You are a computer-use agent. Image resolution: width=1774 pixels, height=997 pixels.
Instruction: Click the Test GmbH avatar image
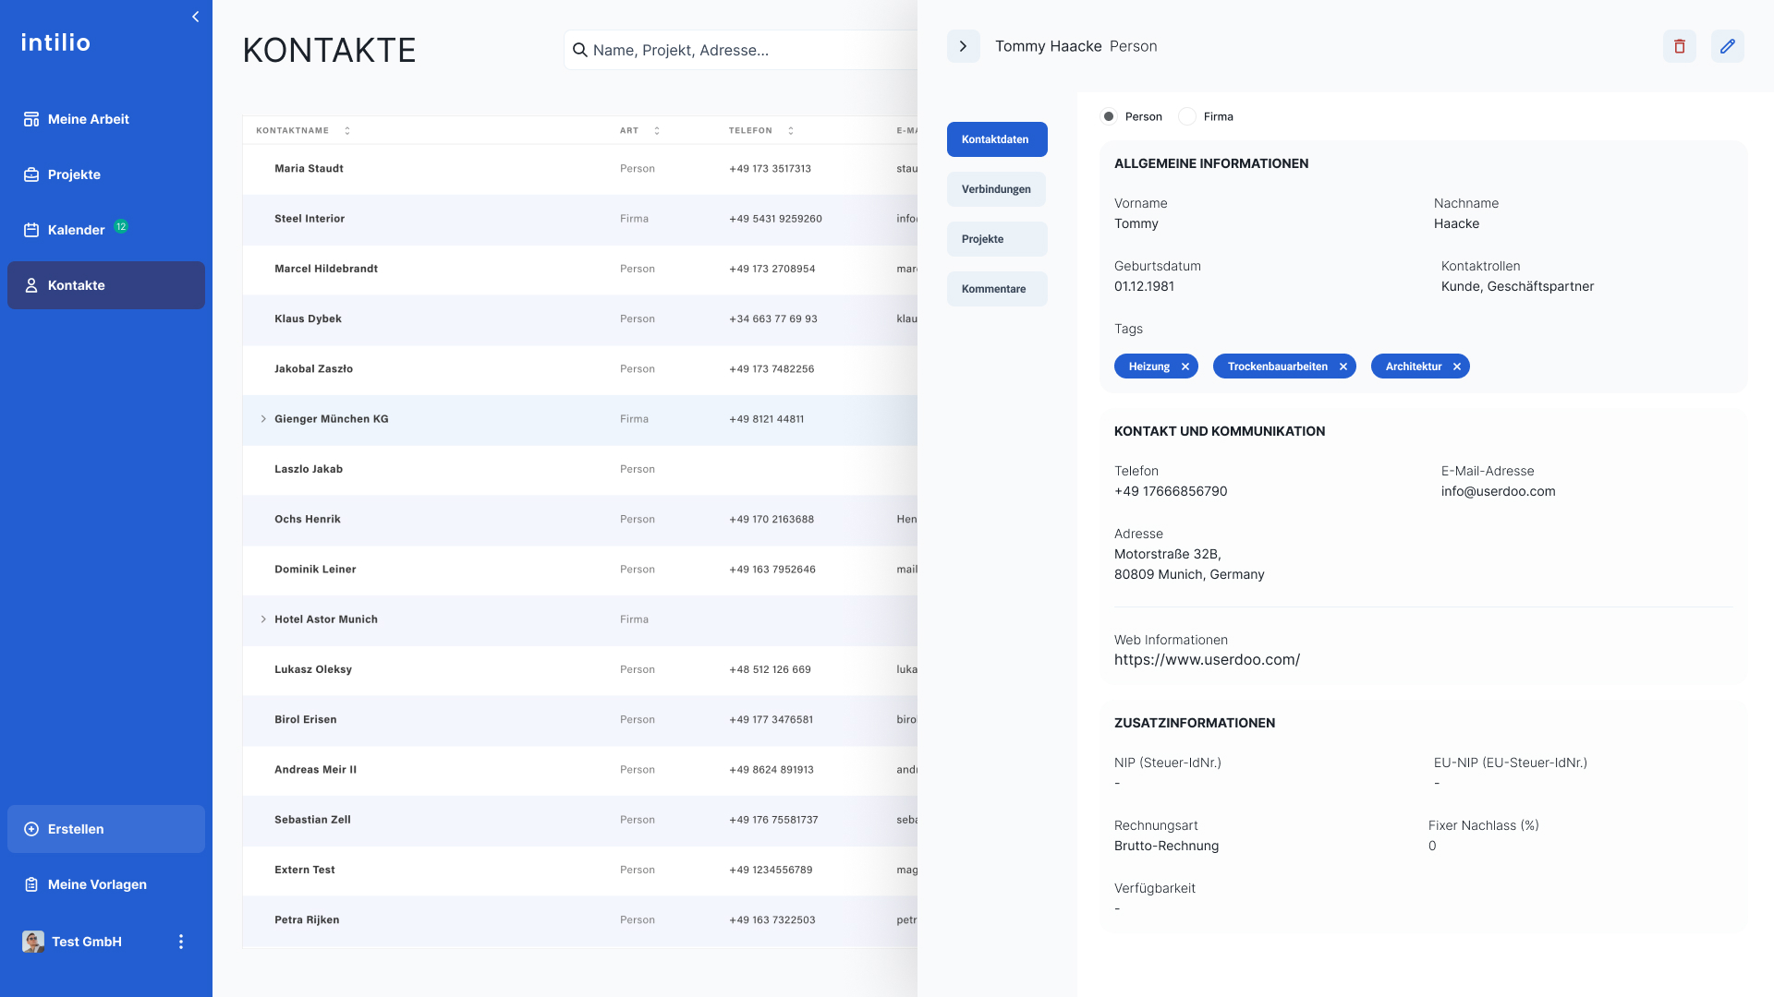[33, 942]
